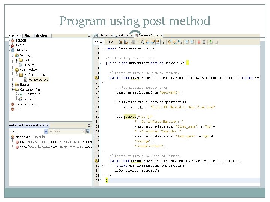
Task: Select the index.jsp file in tree
Action: (x=27, y=65)
